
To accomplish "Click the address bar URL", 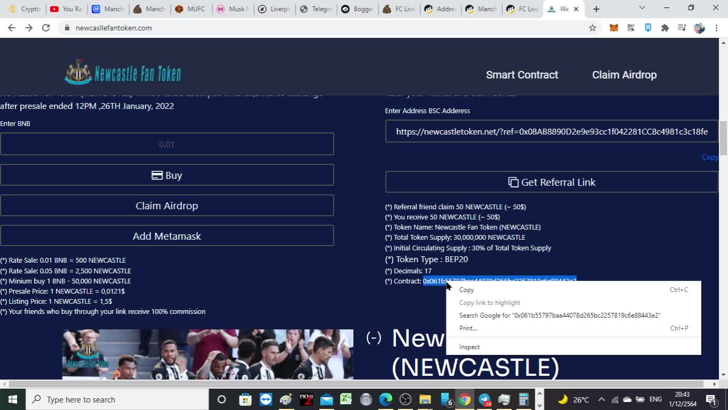I will coord(114,28).
